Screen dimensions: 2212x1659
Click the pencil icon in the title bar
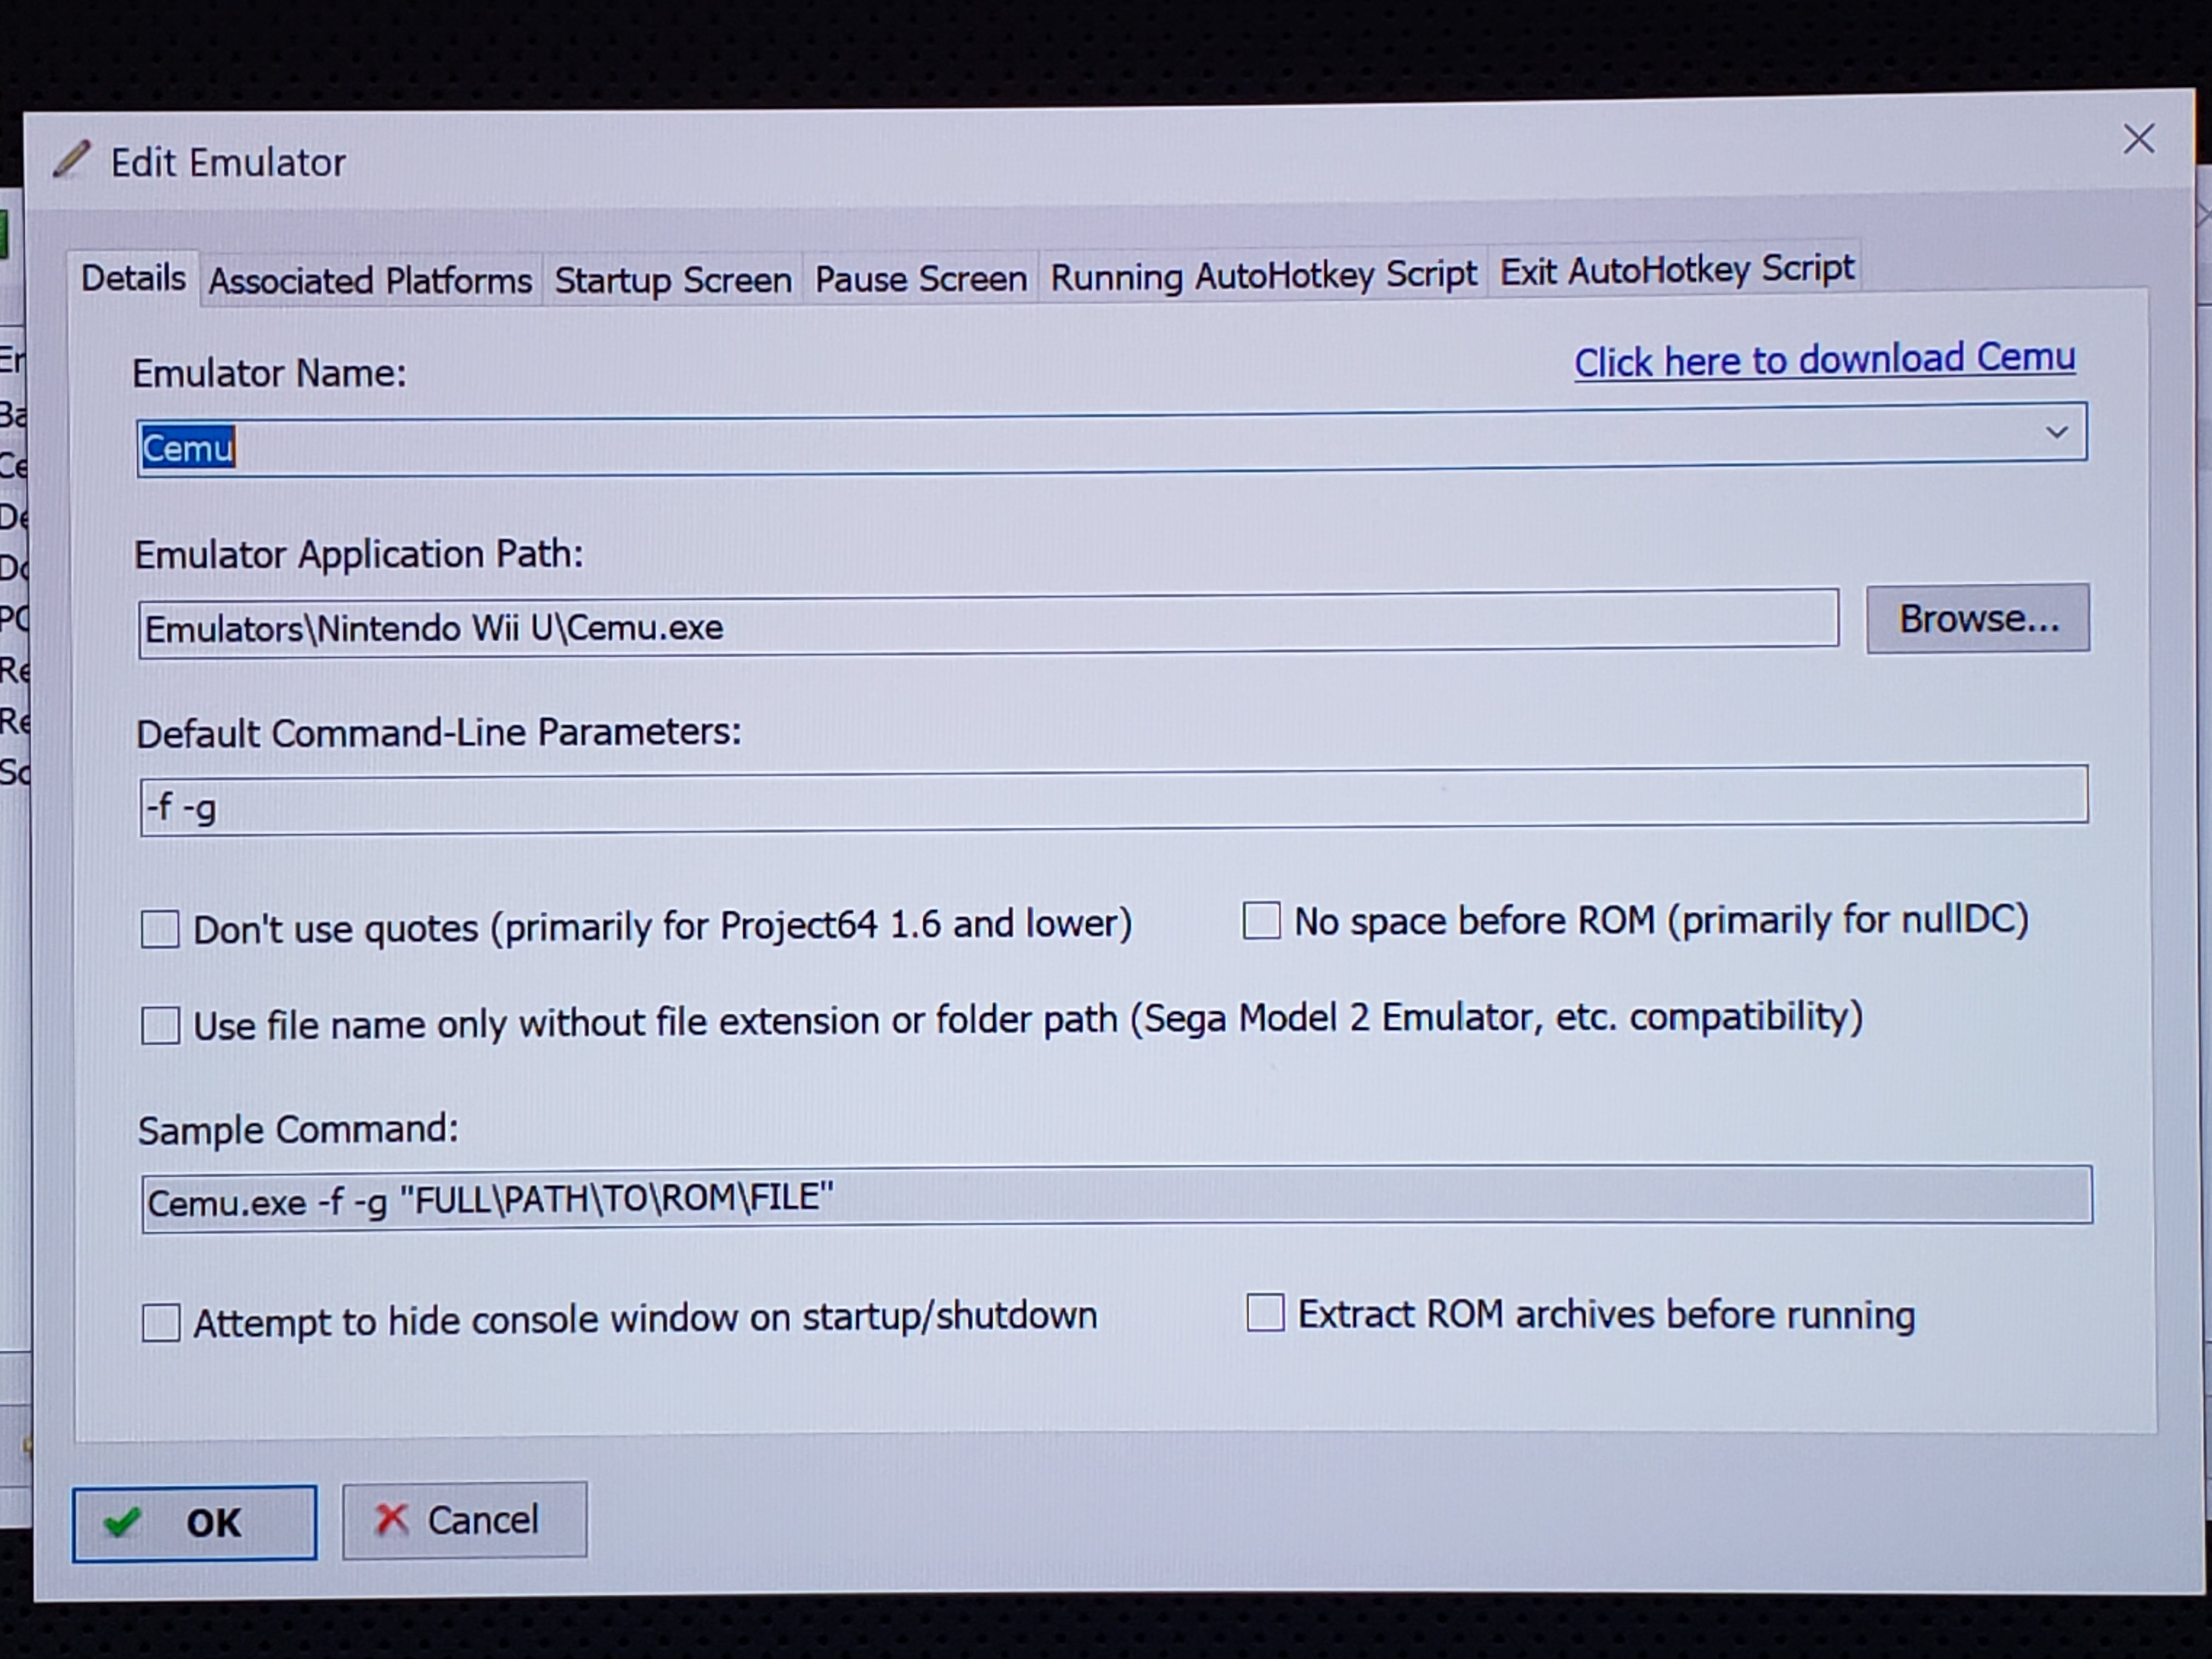pyautogui.click(x=71, y=160)
